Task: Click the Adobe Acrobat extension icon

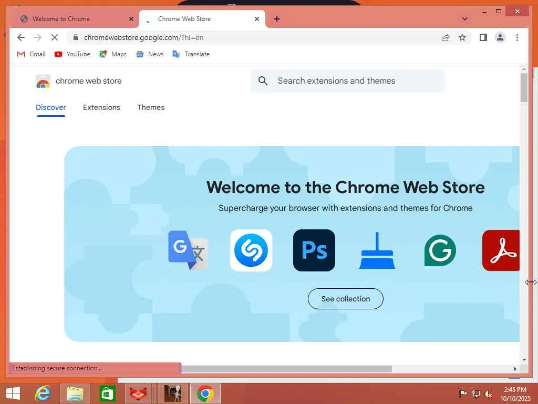Action: point(501,250)
